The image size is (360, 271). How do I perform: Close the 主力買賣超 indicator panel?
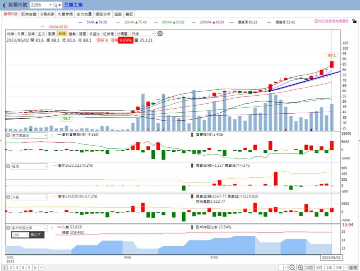pyautogui.click(x=7, y=135)
